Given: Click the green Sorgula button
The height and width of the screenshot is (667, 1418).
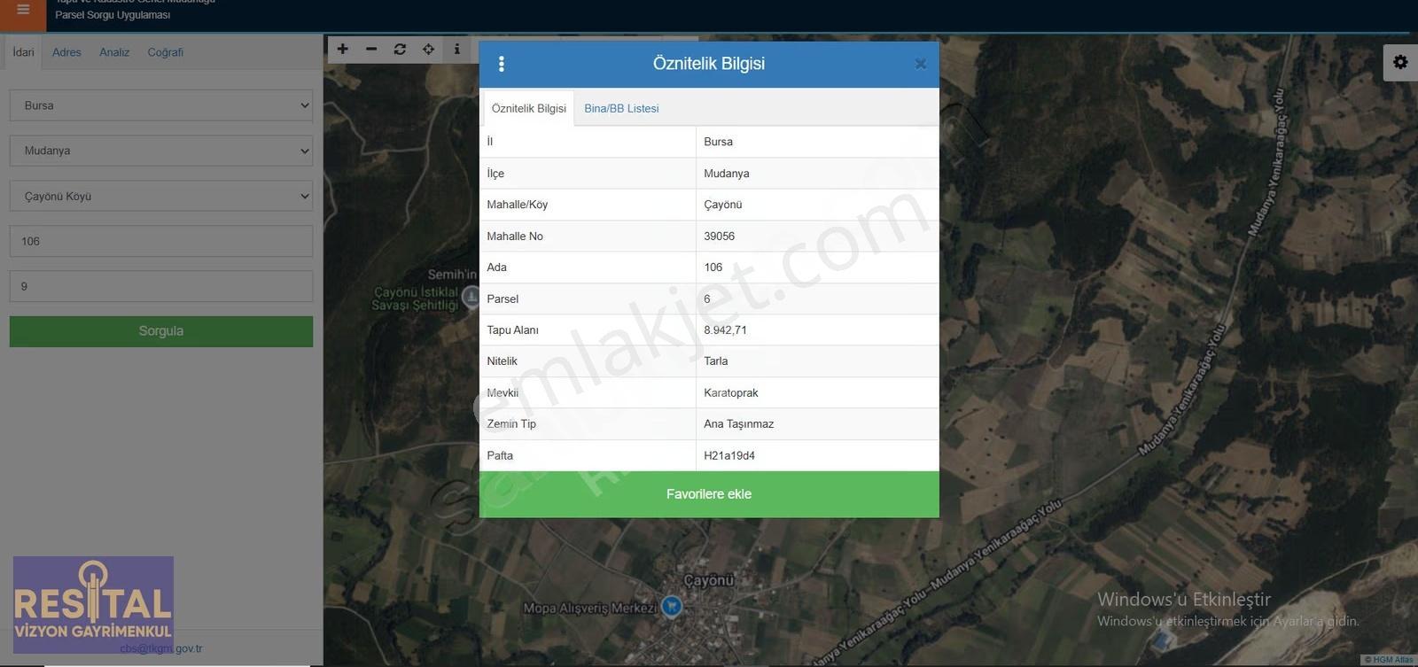Looking at the screenshot, I should tap(161, 331).
